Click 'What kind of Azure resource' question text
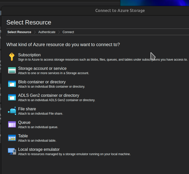189x174 pixels. (x=63, y=45)
